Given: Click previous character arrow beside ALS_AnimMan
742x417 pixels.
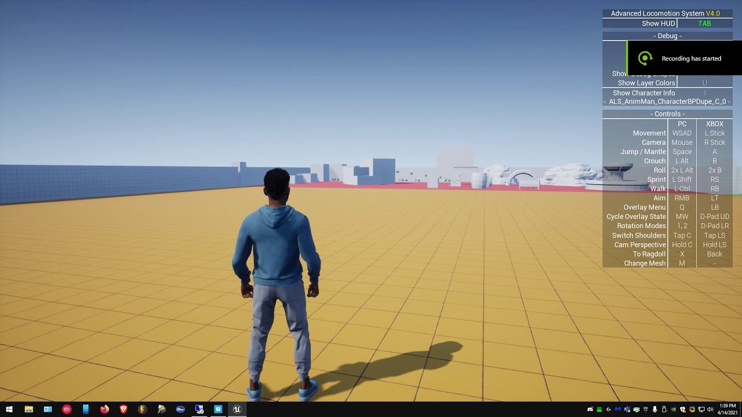Looking at the screenshot, I should click(x=605, y=102).
